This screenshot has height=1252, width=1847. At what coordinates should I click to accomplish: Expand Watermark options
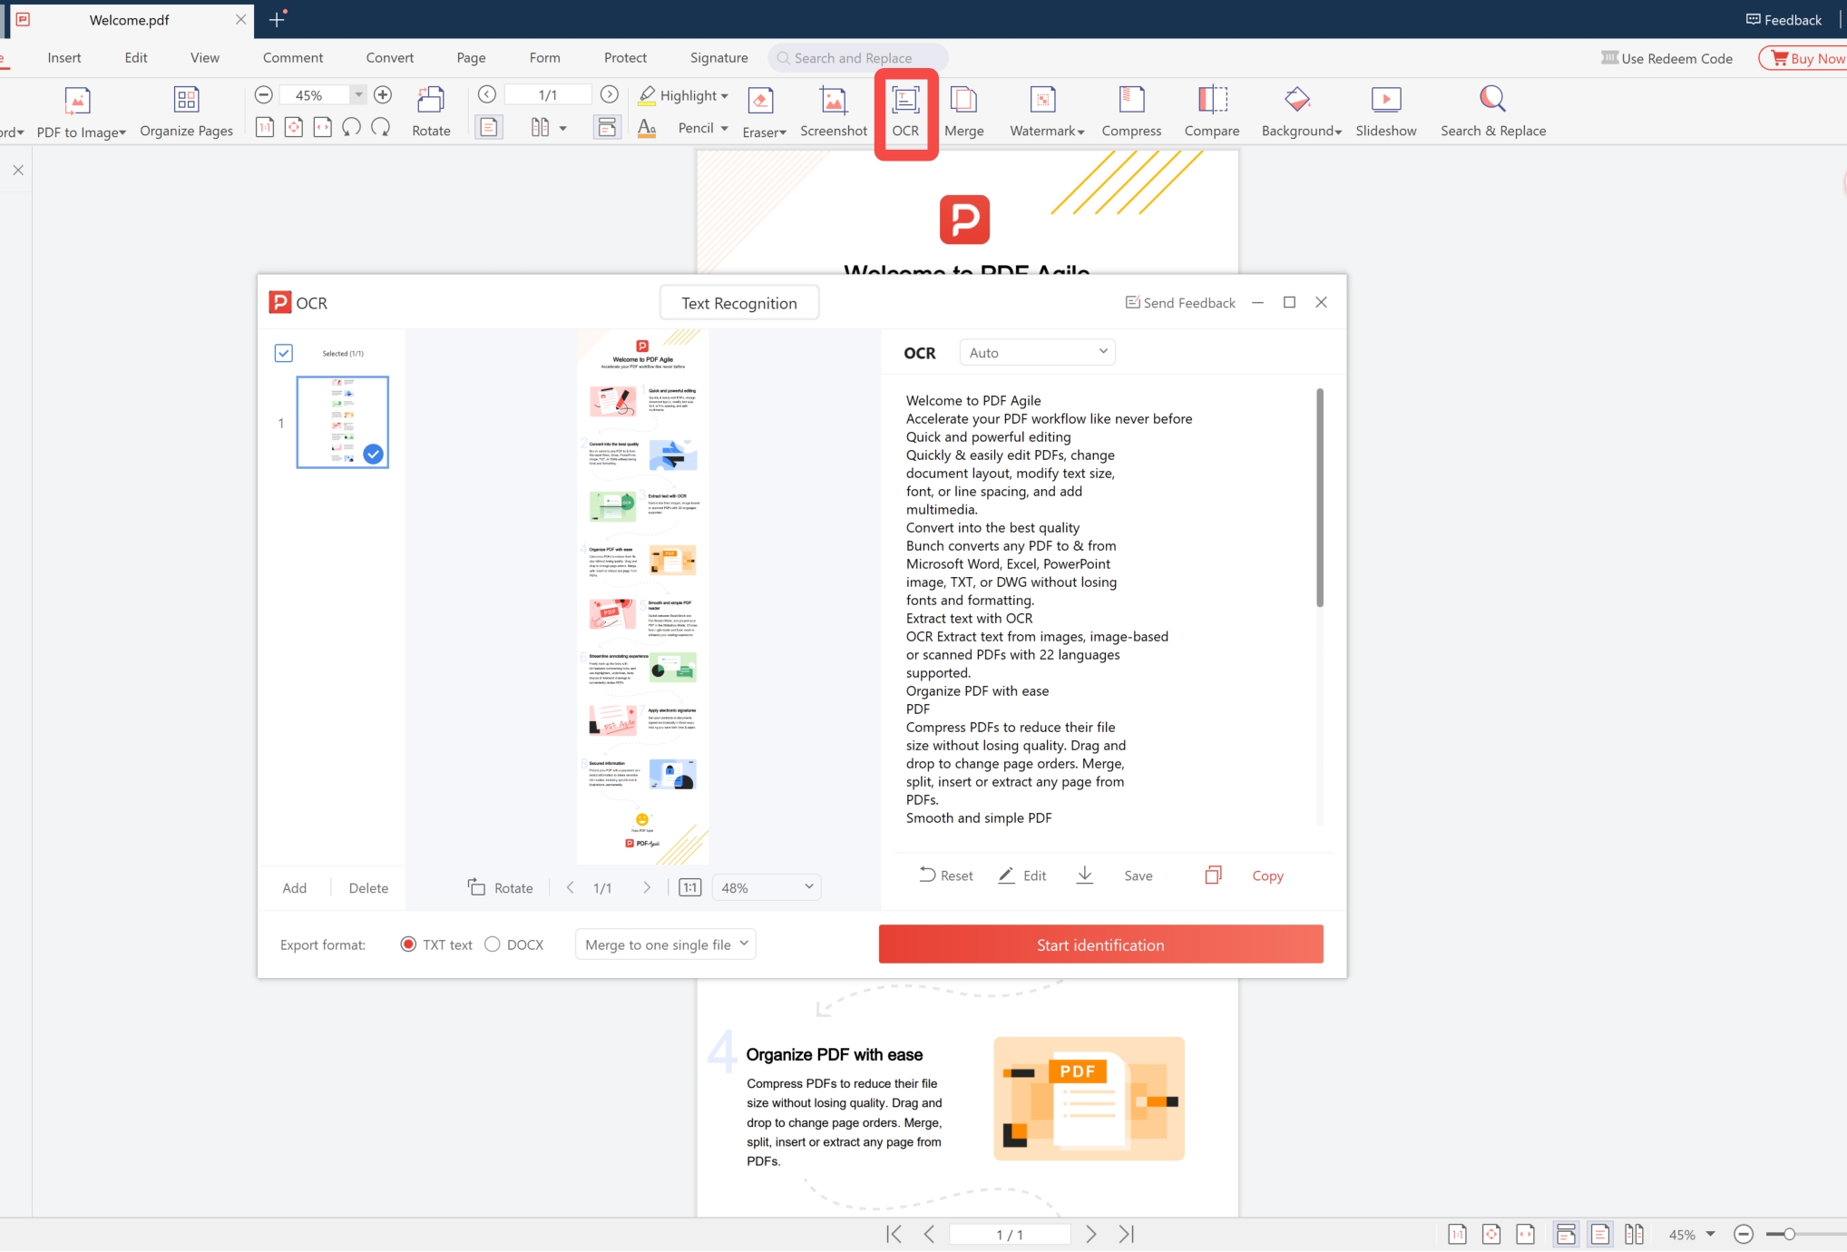(1080, 132)
